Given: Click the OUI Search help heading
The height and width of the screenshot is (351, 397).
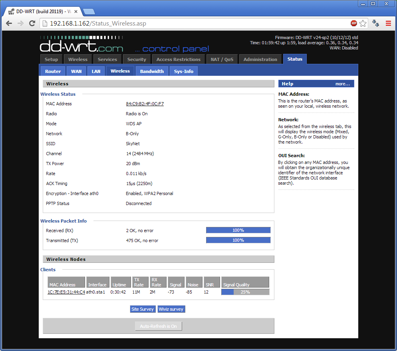Looking at the screenshot, I should click(292, 156).
